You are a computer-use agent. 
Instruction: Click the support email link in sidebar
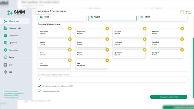tap(11, 97)
